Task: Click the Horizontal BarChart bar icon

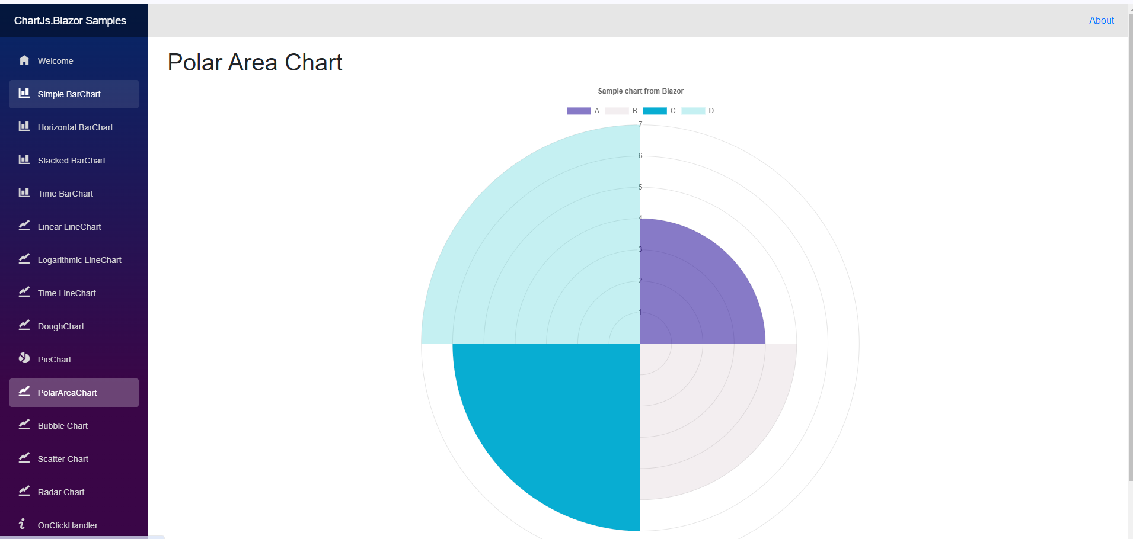Action: tap(24, 127)
